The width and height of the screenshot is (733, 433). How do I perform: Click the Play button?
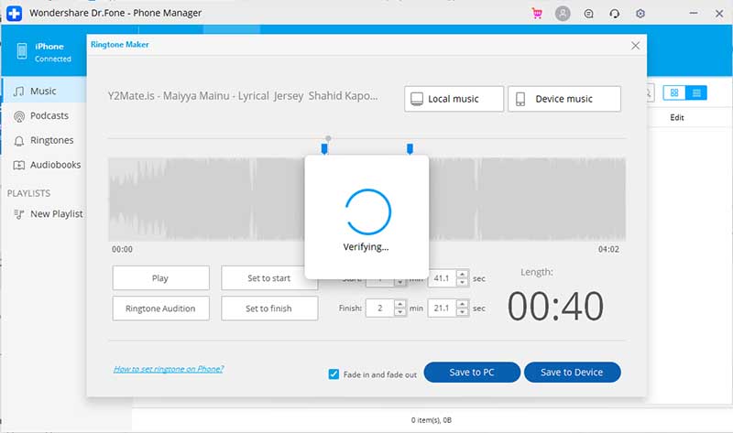pyautogui.click(x=161, y=278)
